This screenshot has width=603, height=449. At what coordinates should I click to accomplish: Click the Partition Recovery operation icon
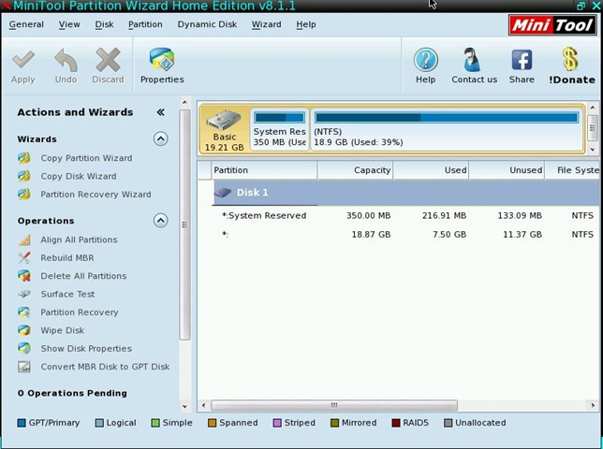click(23, 311)
